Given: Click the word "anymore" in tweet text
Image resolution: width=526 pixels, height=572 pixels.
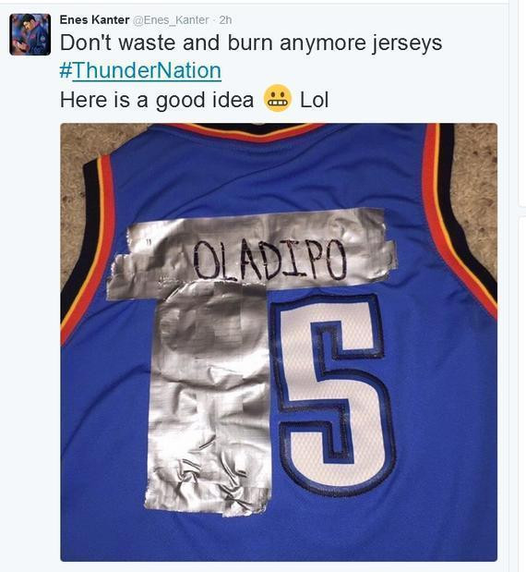Looking at the screenshot, I should coord(322,43).
